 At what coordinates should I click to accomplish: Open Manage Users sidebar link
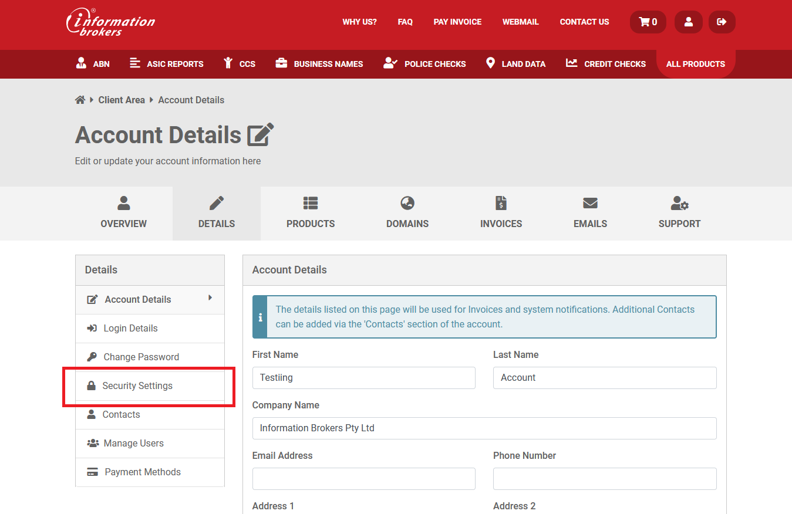(x=150, y=444)
